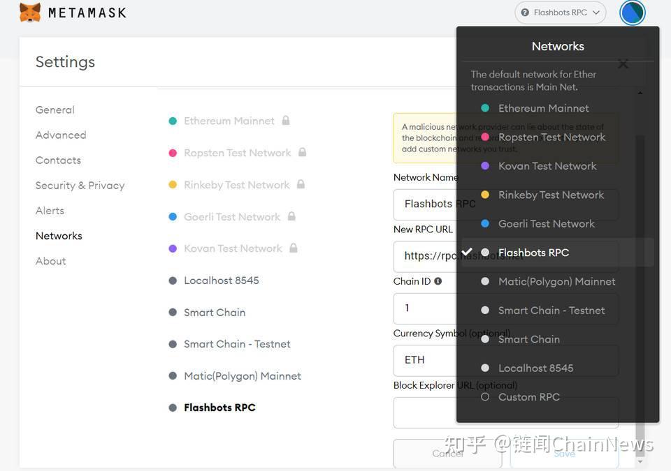Viewport: 671px width, 471px height.
Task: Click the checkmark next to Flashbots RPC
Action: click(467, 252)
